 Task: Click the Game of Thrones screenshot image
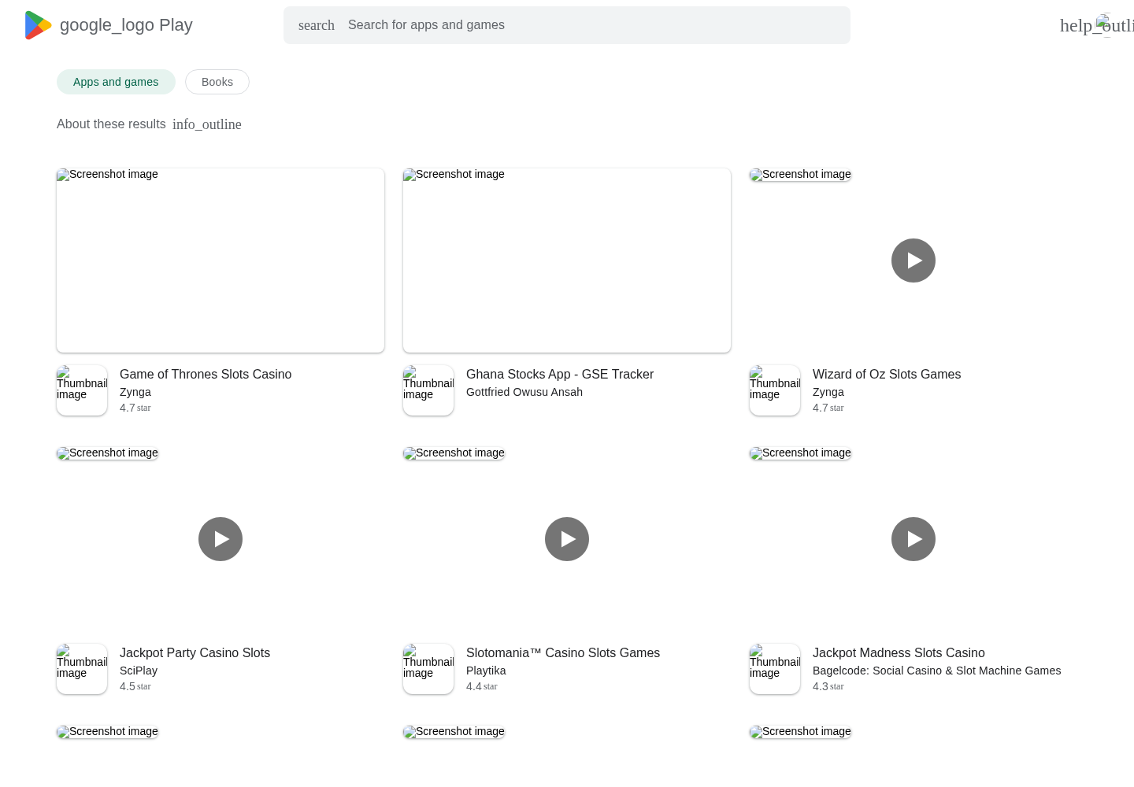pos(220,260)
